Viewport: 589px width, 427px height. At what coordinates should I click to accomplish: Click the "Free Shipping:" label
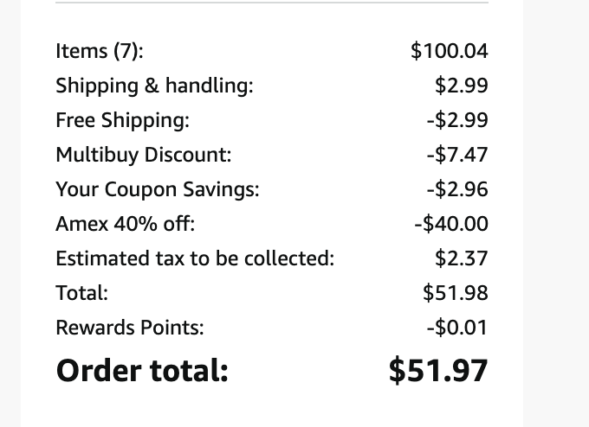click(122, 120)
